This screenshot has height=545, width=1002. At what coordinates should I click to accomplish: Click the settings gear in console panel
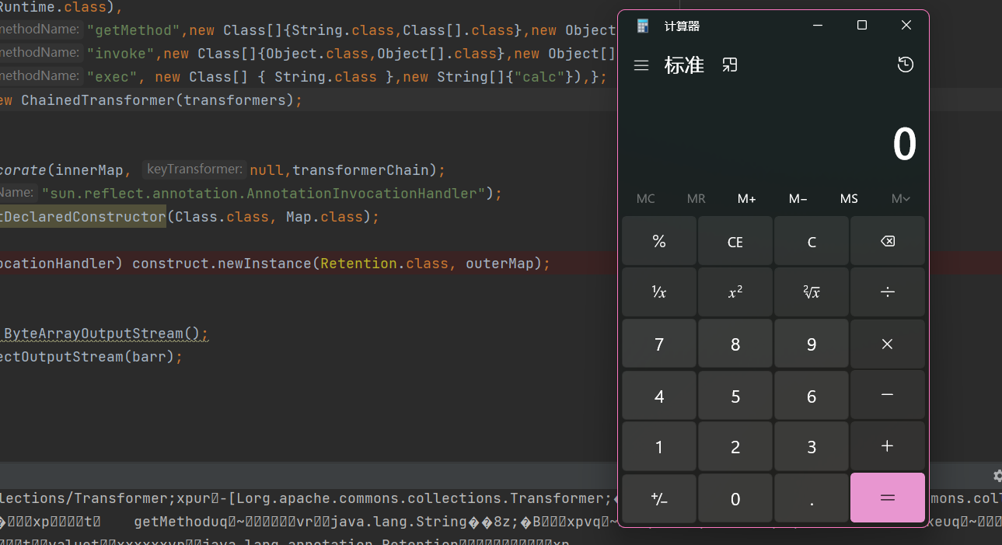997,475
